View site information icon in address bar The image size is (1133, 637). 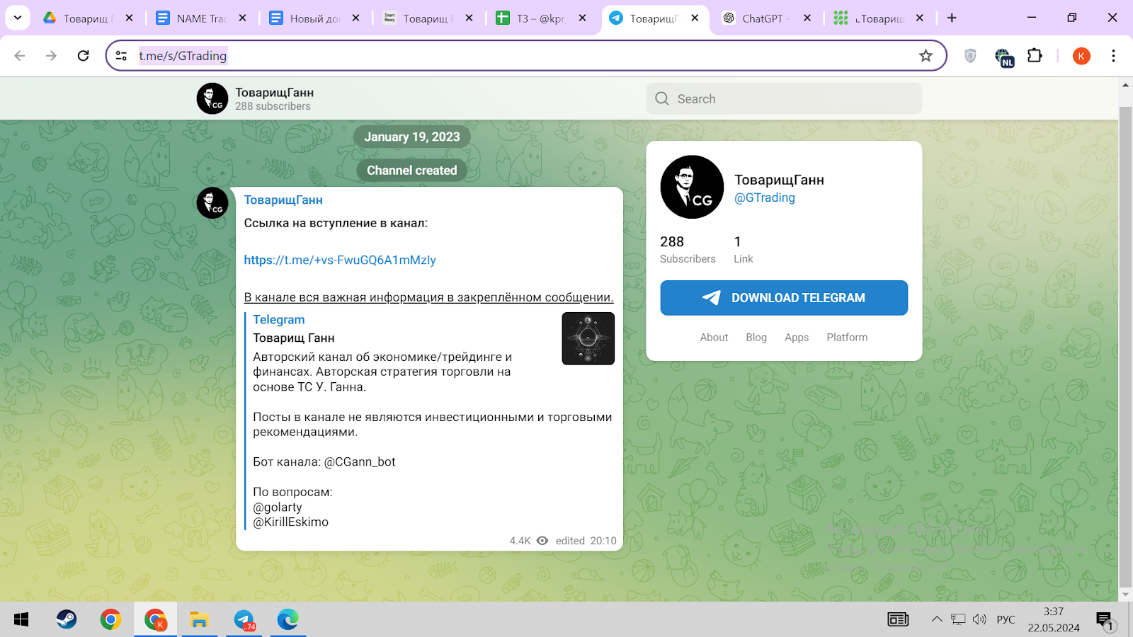[122, 56]
